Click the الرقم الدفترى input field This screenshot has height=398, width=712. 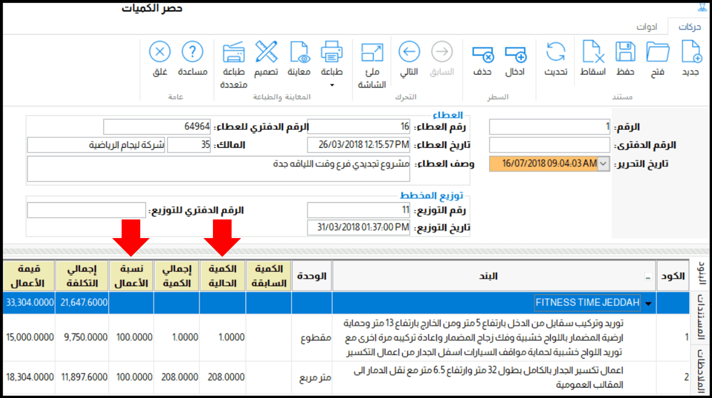(549, 145)
